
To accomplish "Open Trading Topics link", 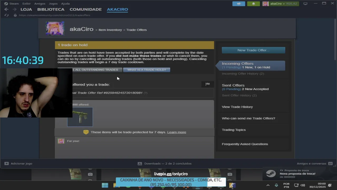I will tap(234, 130).
